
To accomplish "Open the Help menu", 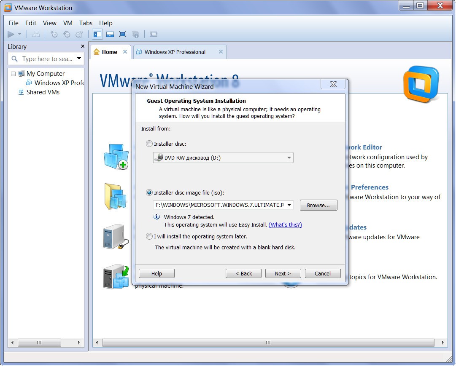I will pos(105,23).
